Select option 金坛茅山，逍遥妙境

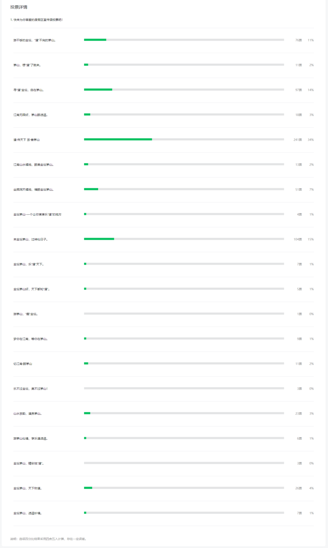tap(28, 513)
